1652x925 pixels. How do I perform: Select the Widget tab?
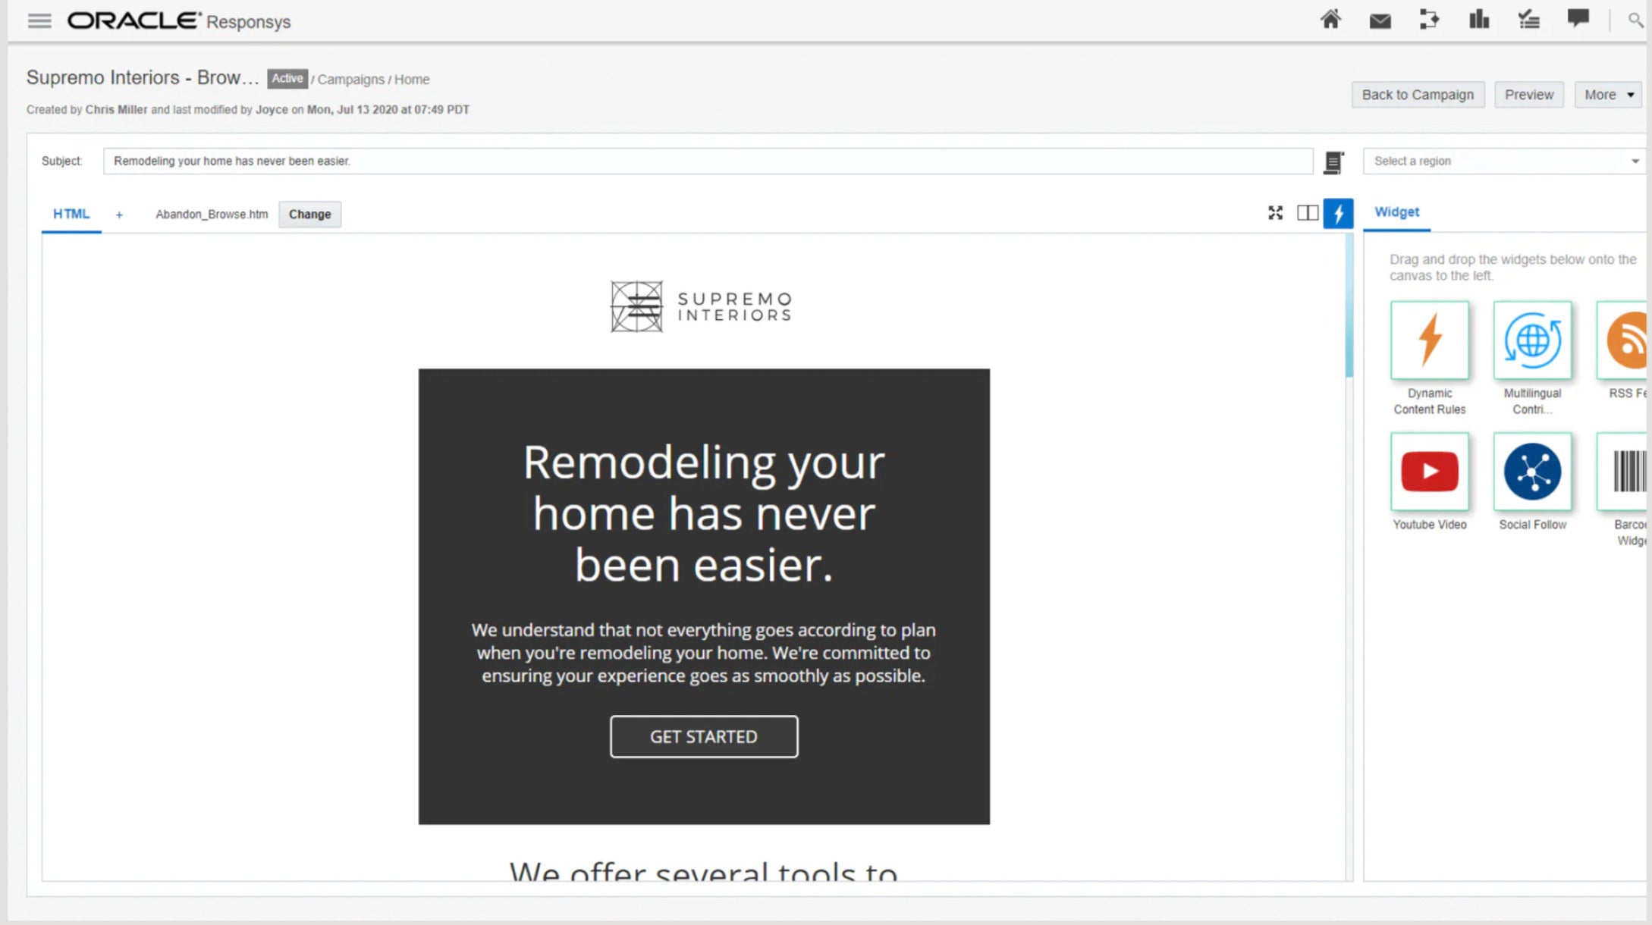[1396, 212]
